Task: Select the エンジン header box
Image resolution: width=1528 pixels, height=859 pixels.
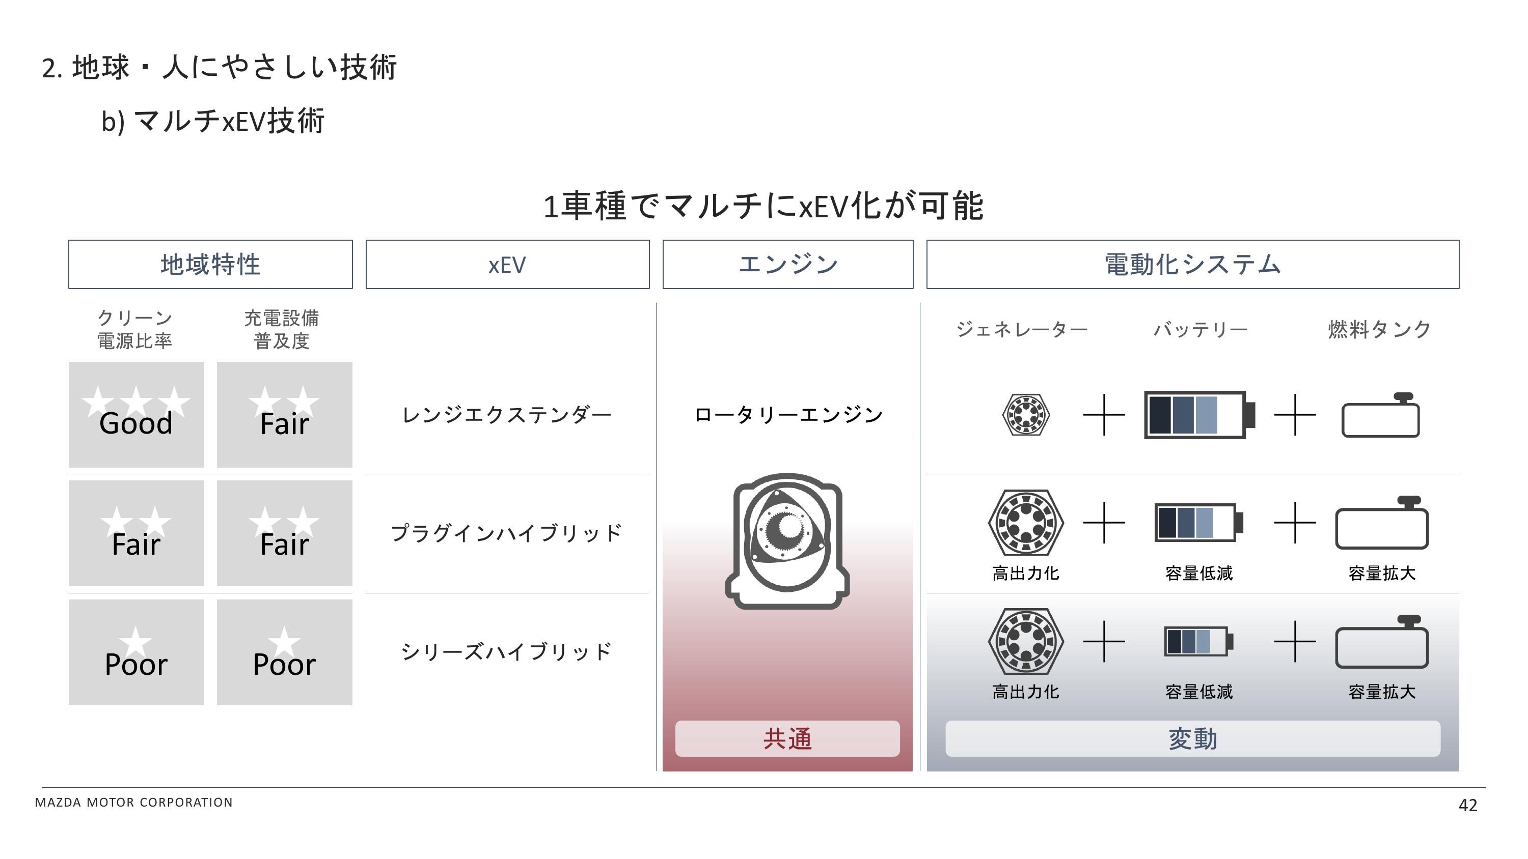Action: point(788,265)
